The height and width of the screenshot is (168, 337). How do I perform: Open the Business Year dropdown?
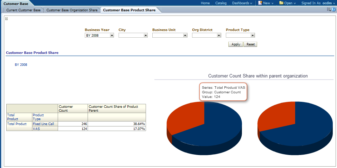tap(112, 36)
